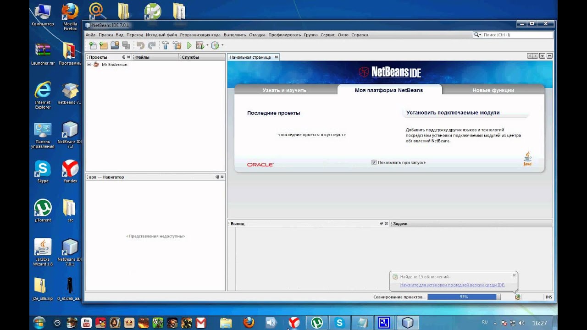Maximize the editor window via tab-bar icon
This screenshot has width=587, height=330.
(549, 56)
